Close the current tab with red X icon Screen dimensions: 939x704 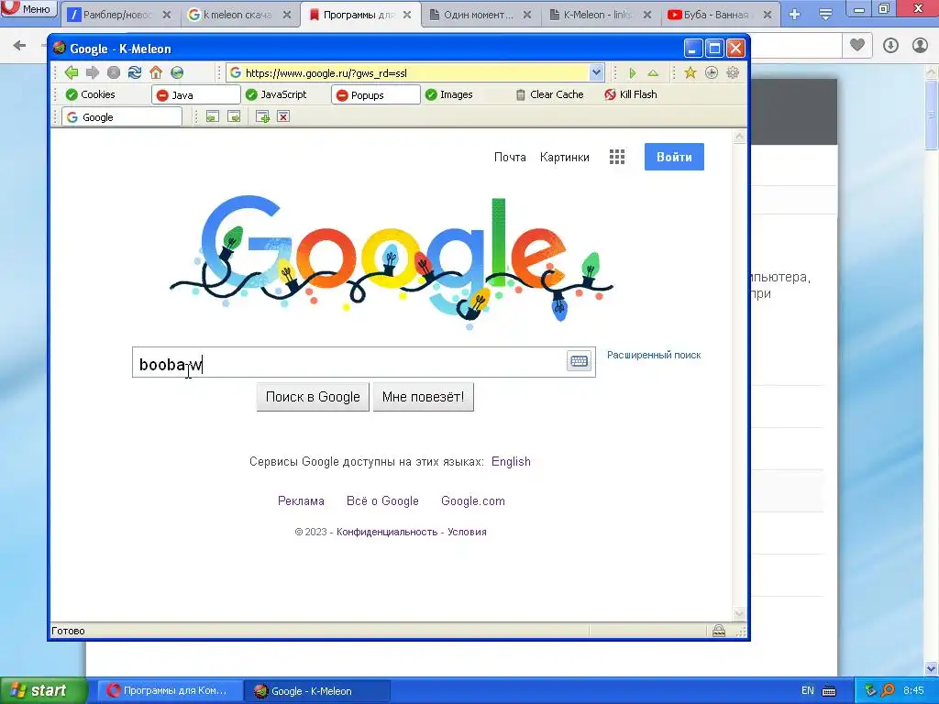[x=283, y=116]
